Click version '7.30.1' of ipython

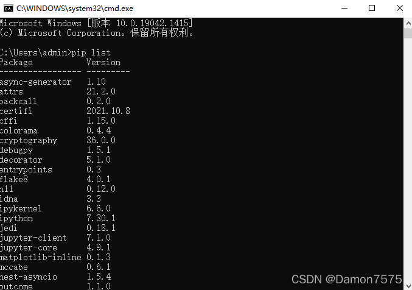tap(101, 218)
